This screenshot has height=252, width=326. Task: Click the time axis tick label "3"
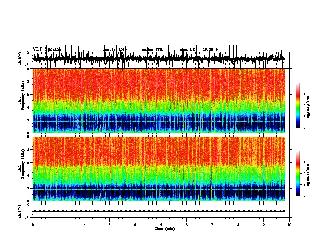pyautogui.click(x=109, y=225)
